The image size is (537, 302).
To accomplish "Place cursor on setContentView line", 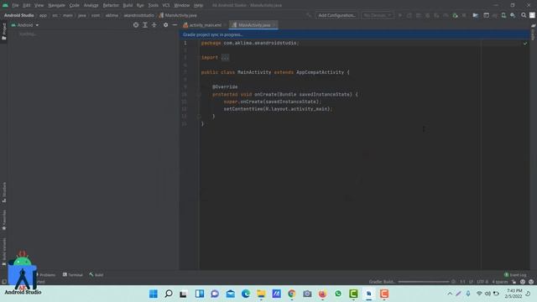I will (278, 109).
